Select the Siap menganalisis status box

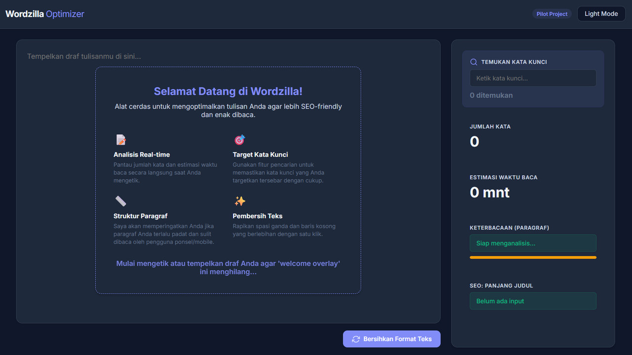click(533, 243)
